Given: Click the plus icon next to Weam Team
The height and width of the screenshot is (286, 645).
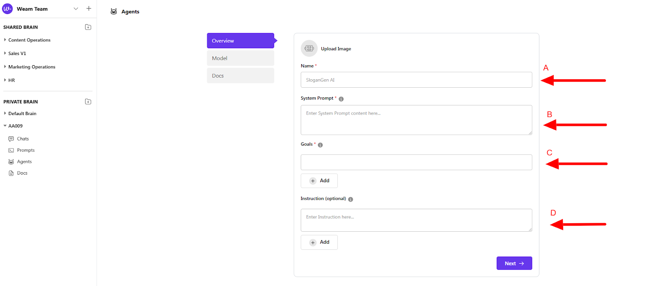Looking at the screenshot, I should coord(89,8).
